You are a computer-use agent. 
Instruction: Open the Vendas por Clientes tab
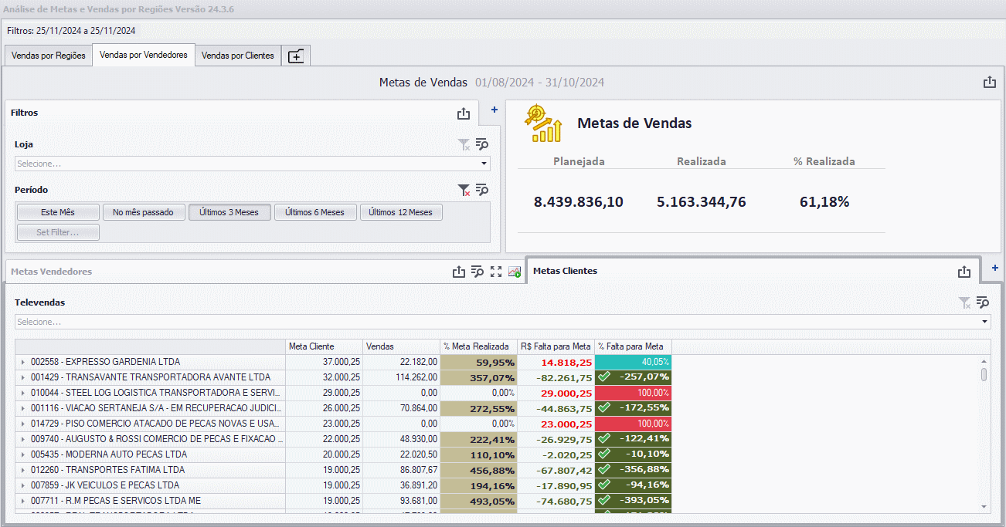[x=238, y=56]
